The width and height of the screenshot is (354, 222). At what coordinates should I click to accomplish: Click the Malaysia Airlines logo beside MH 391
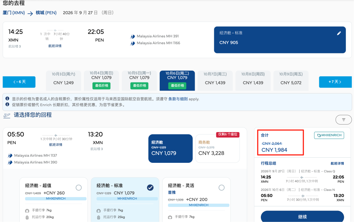(x=132, y=36)
